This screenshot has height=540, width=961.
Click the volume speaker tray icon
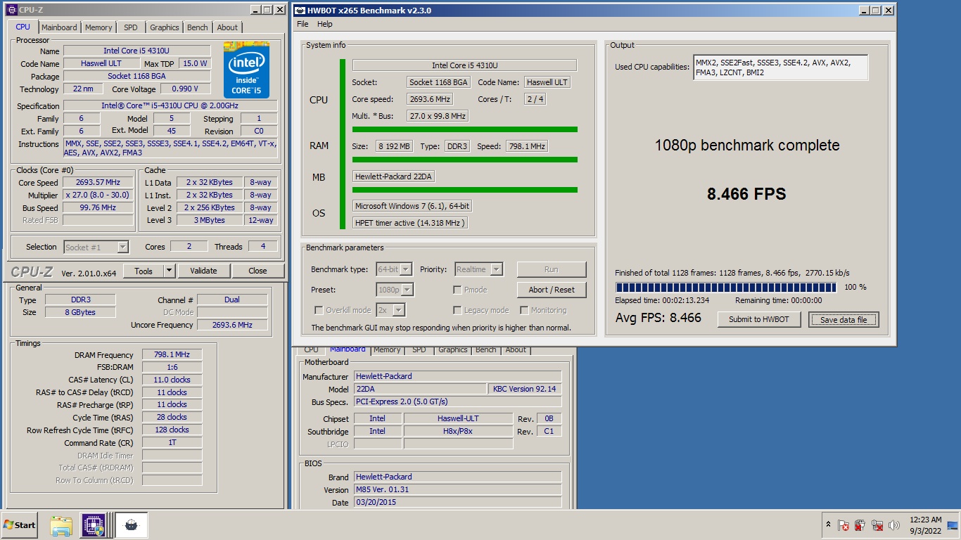coord(894,525)
